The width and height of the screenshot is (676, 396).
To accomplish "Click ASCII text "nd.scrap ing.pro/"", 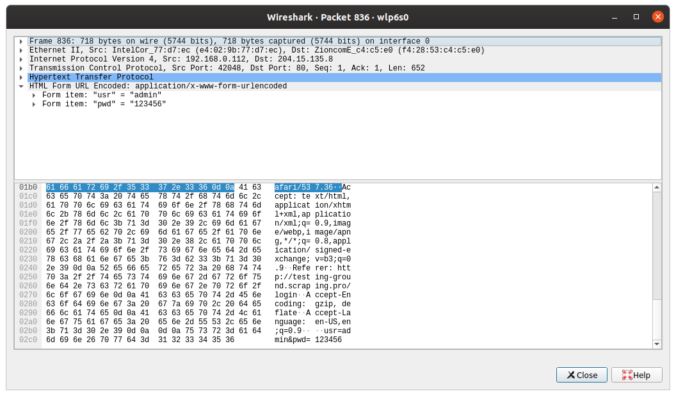I will pos(312,286).
